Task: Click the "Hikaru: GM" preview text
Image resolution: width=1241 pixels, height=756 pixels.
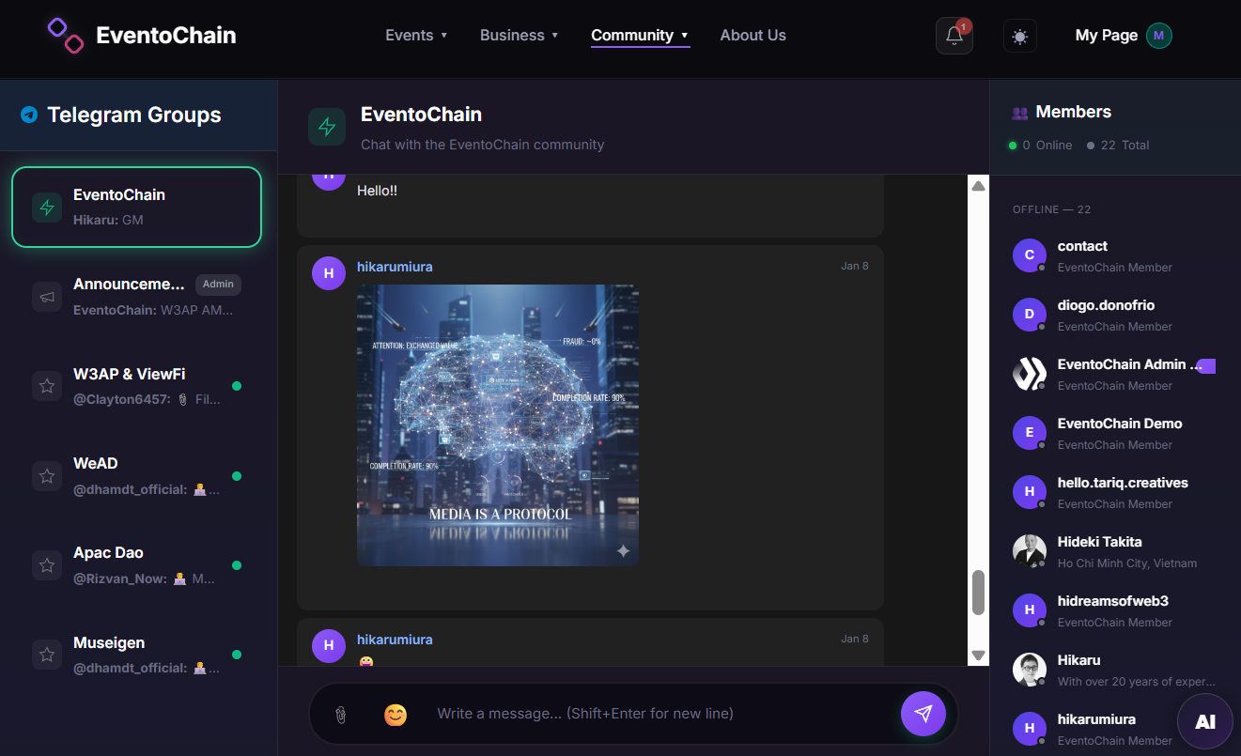Action: pos(108,220)
